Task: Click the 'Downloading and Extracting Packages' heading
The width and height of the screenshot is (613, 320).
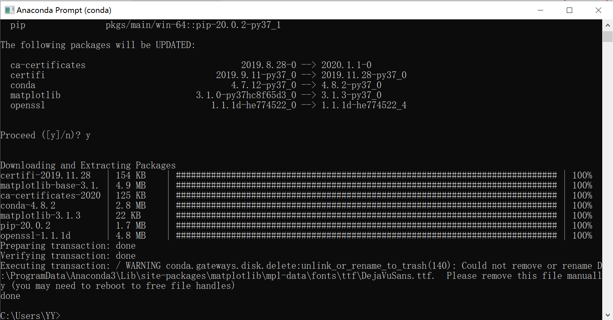Action: (88, 165)
